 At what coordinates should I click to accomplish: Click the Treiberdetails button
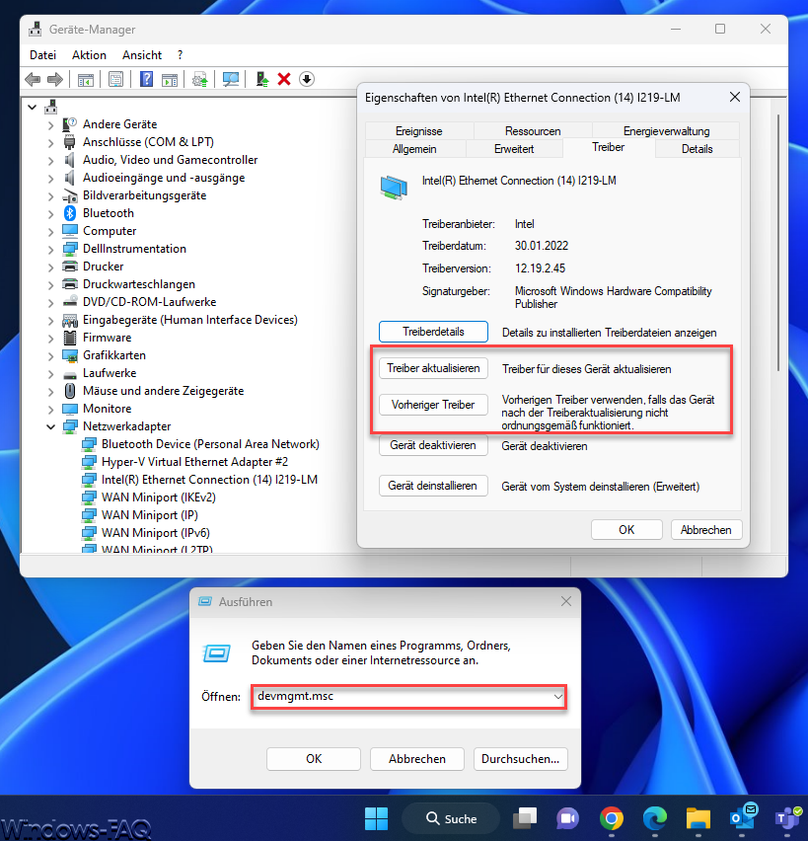[x=433, y=332]
